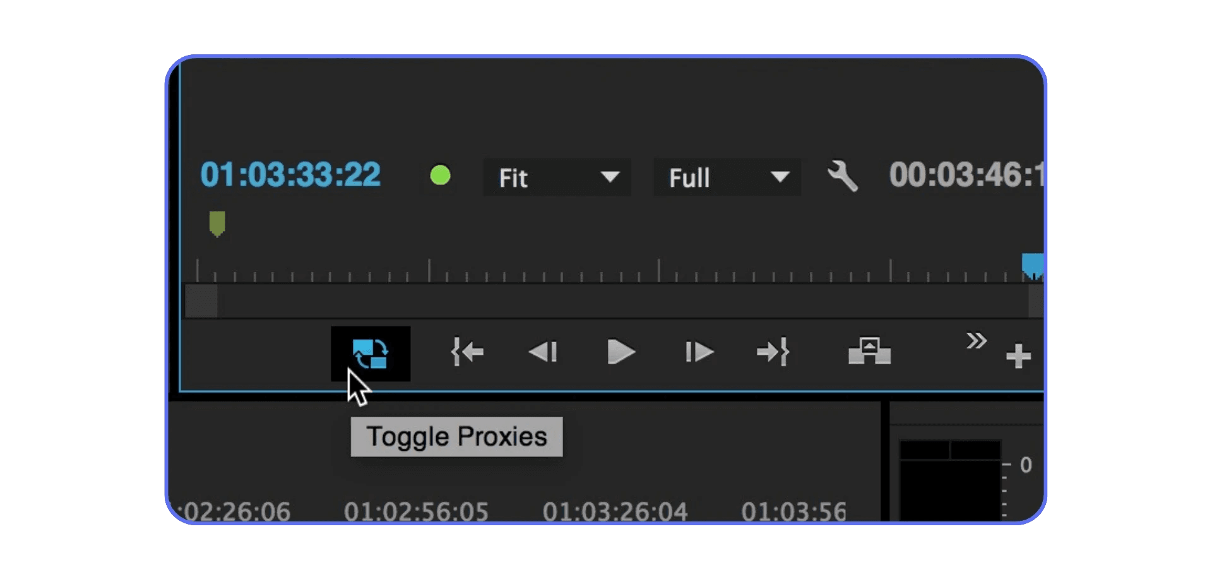Viewport: 1212px width, 577px height.
Task: Expand the overflow transport buttons chevron
Action: pyautogui.click(x=976, y=341)
